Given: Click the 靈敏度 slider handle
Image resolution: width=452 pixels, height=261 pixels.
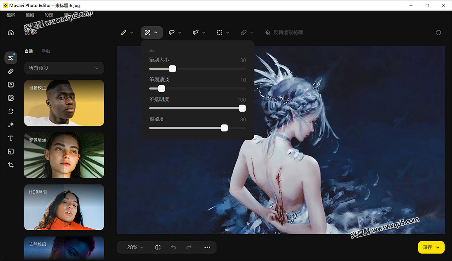Looking at the screenshot, I should click(x=224, y=128).
